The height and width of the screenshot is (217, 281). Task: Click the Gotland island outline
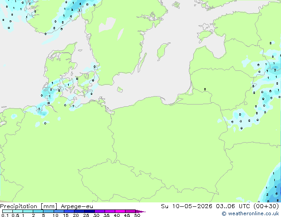coord(163,51)
